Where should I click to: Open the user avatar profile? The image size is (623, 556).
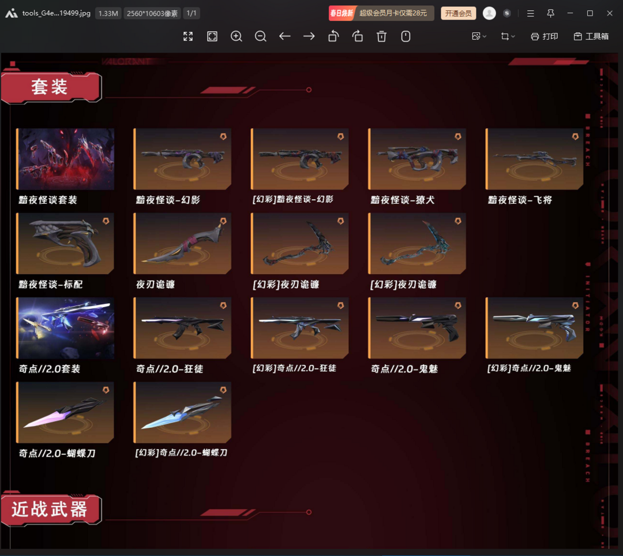click(x=489, y=13)
